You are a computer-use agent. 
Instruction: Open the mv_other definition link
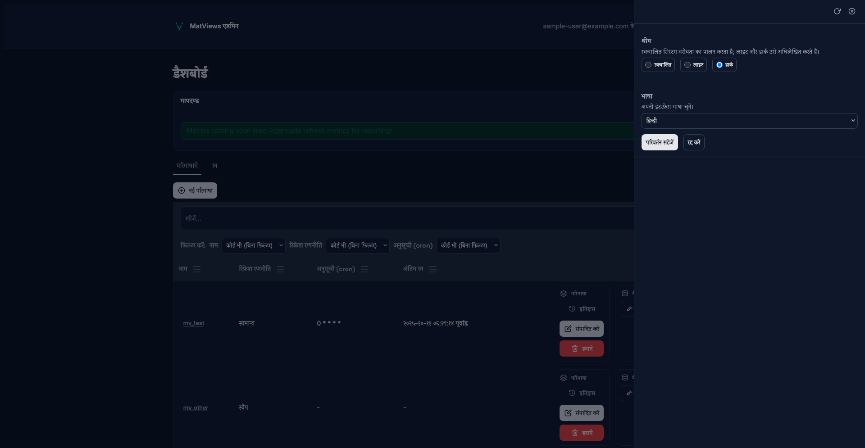tap(196, 408)
